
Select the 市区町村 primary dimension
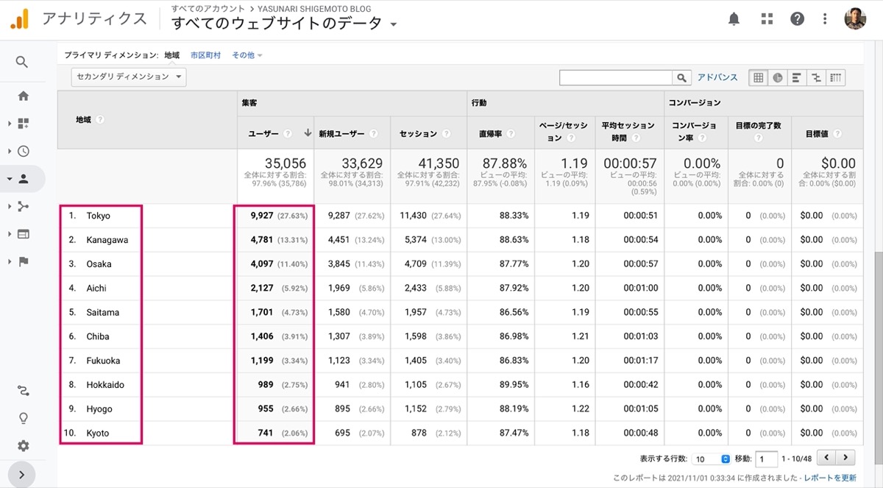pos(205,55)
